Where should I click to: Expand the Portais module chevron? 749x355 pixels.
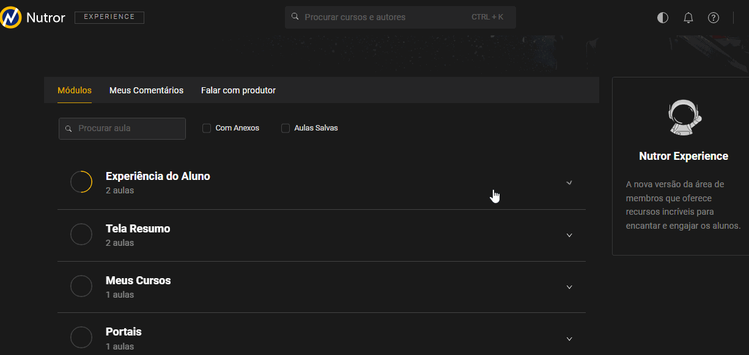pyautogui.click(x=569, y=339)
